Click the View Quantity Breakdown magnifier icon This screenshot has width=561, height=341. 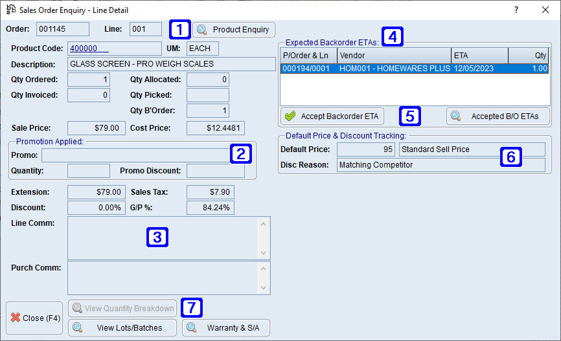point(77,308)
